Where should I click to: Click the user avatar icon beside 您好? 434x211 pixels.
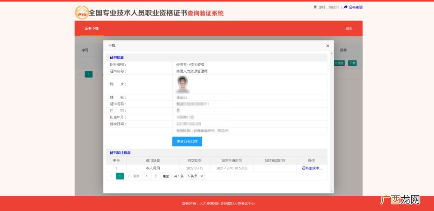[x=315, y=7]
